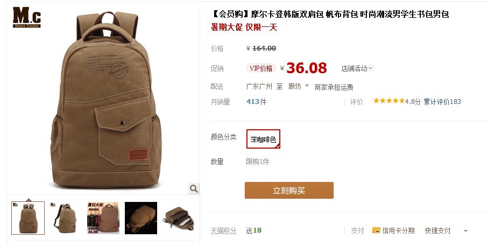Click the 立刻购买 buy now button

(289, 190)
